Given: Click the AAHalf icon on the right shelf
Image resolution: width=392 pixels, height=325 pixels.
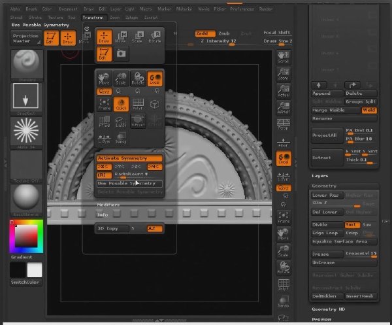Looking at the screenshot, I should (x=284, y=108).
